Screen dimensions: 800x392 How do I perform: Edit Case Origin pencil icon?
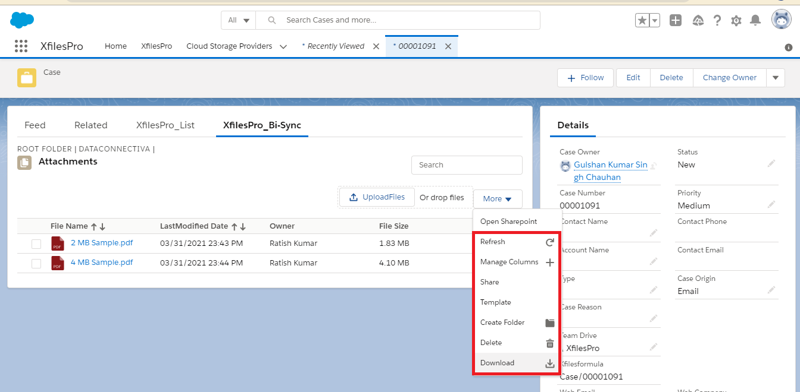pos(771,290)
